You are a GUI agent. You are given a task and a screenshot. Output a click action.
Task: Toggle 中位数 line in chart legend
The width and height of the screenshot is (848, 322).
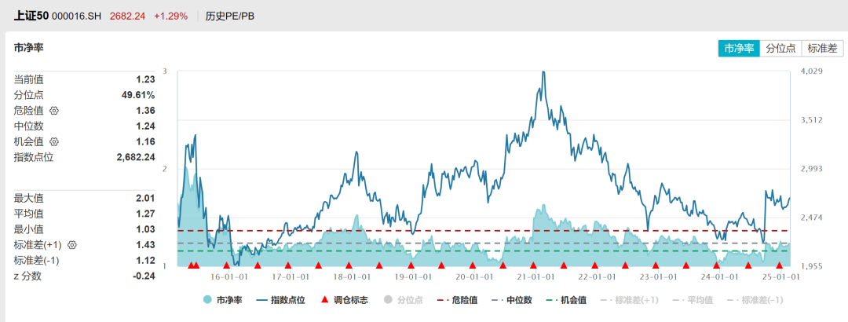pos(495,299)
